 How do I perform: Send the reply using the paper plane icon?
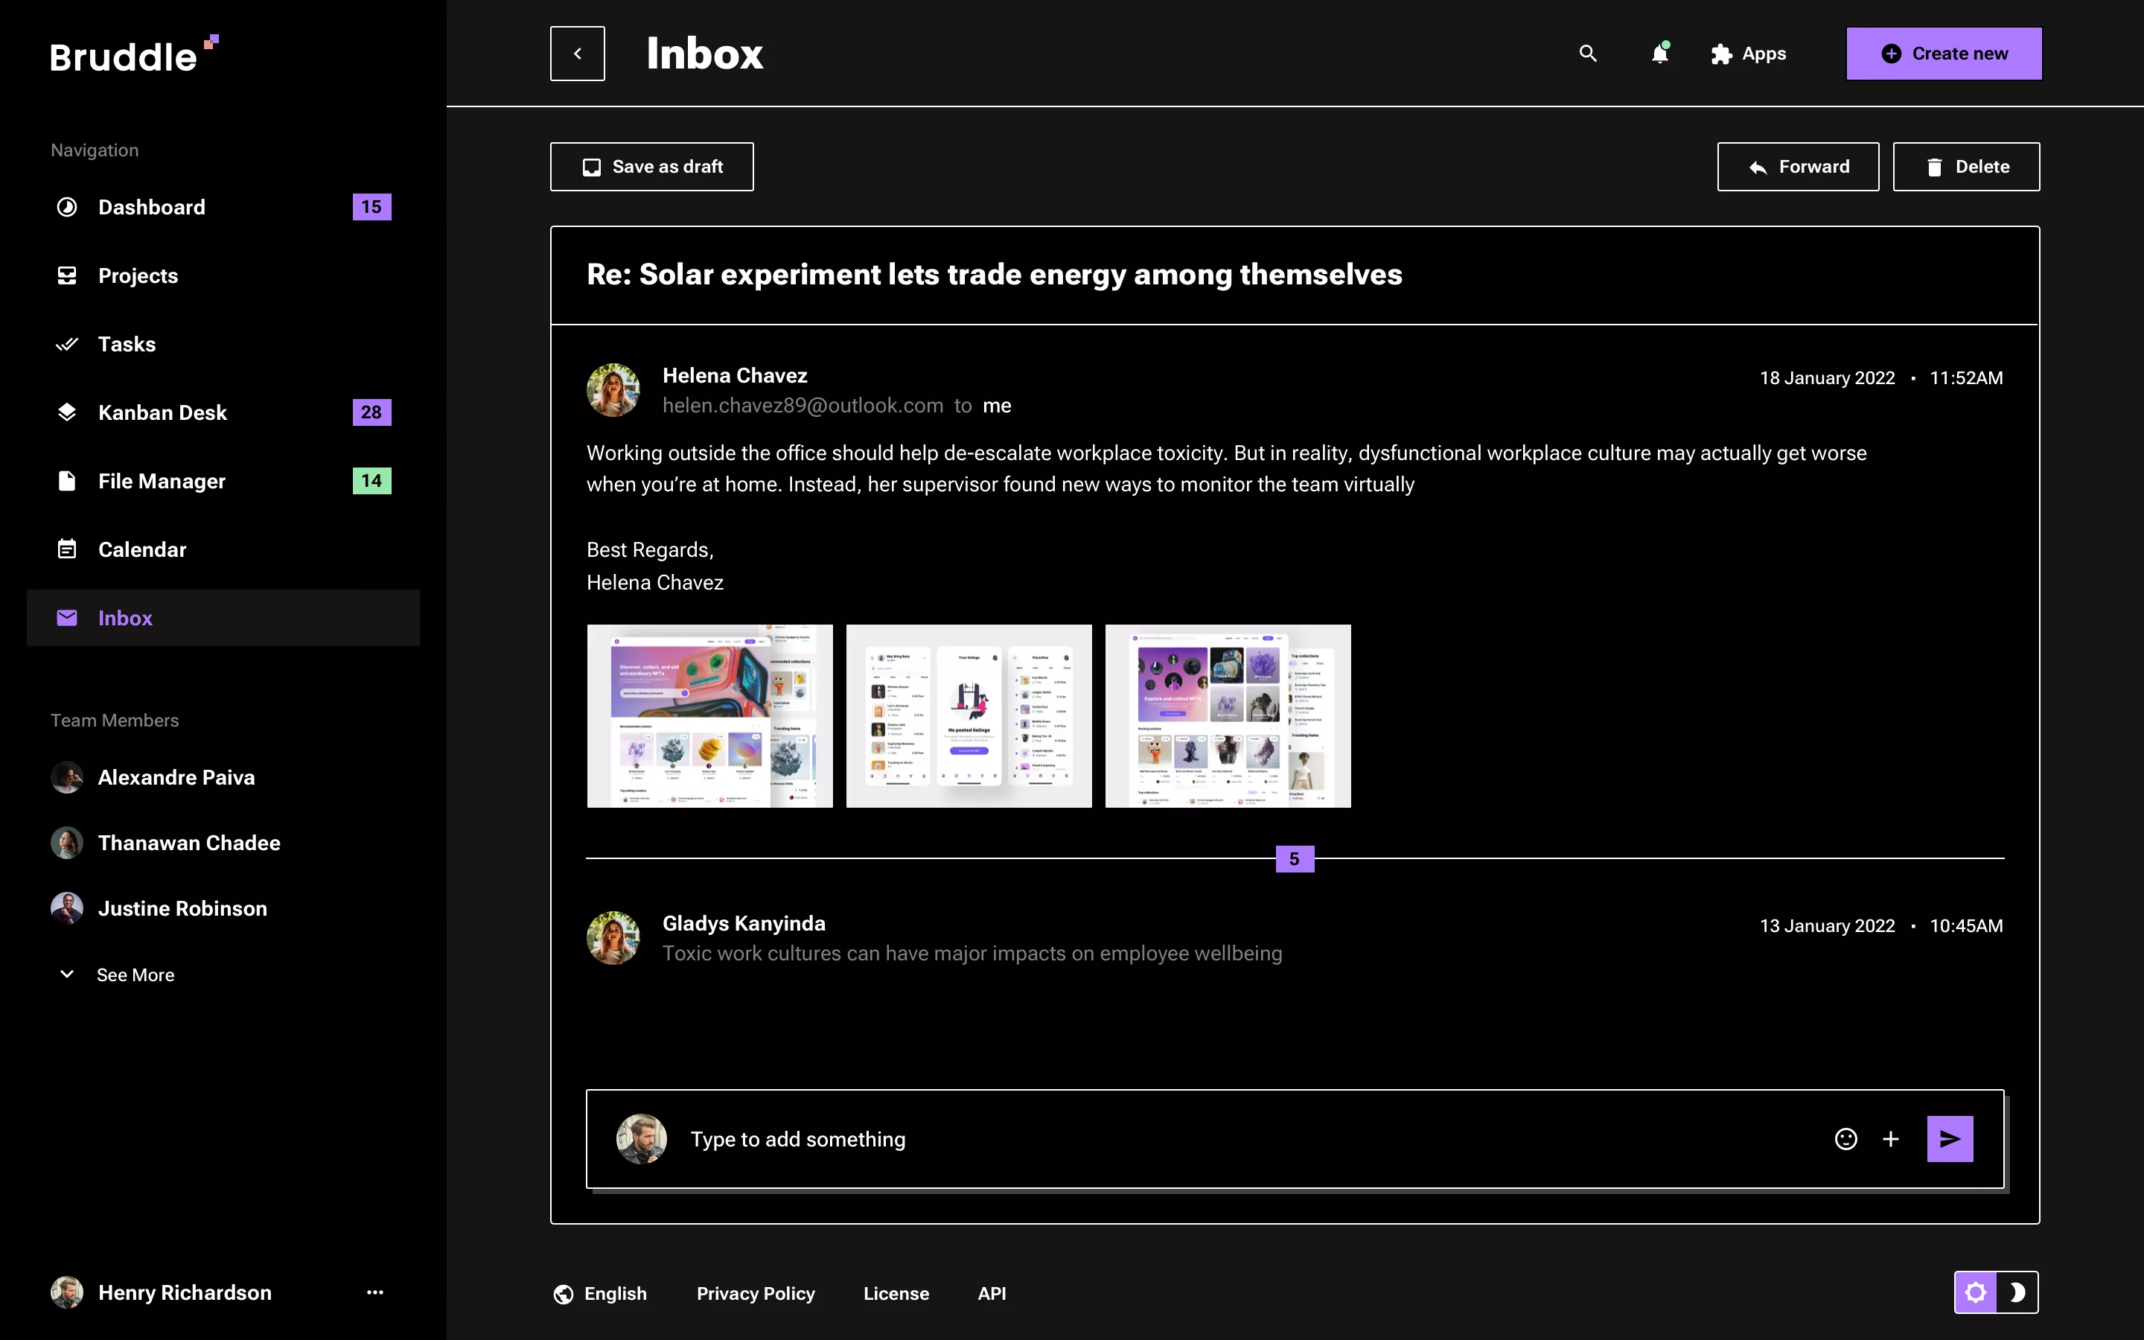(1949, 1139)
